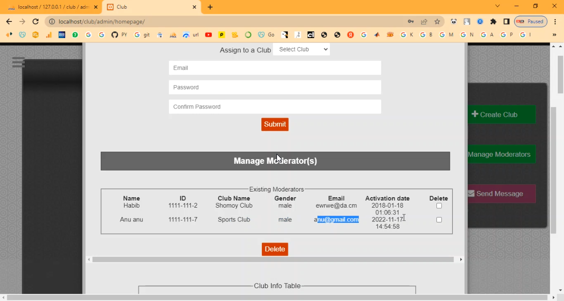The width and height of the screenshot is (564, 301).
Task: Reload the page
Action: point(35,21)
